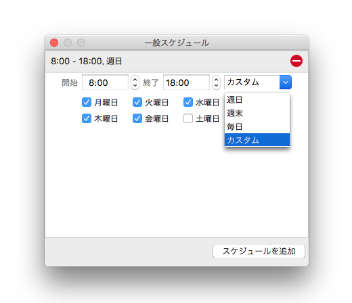The height and width of the screenshot is (303, 352).
Task: Click the stepper beside the 終了 time
Action: [216, 83]
